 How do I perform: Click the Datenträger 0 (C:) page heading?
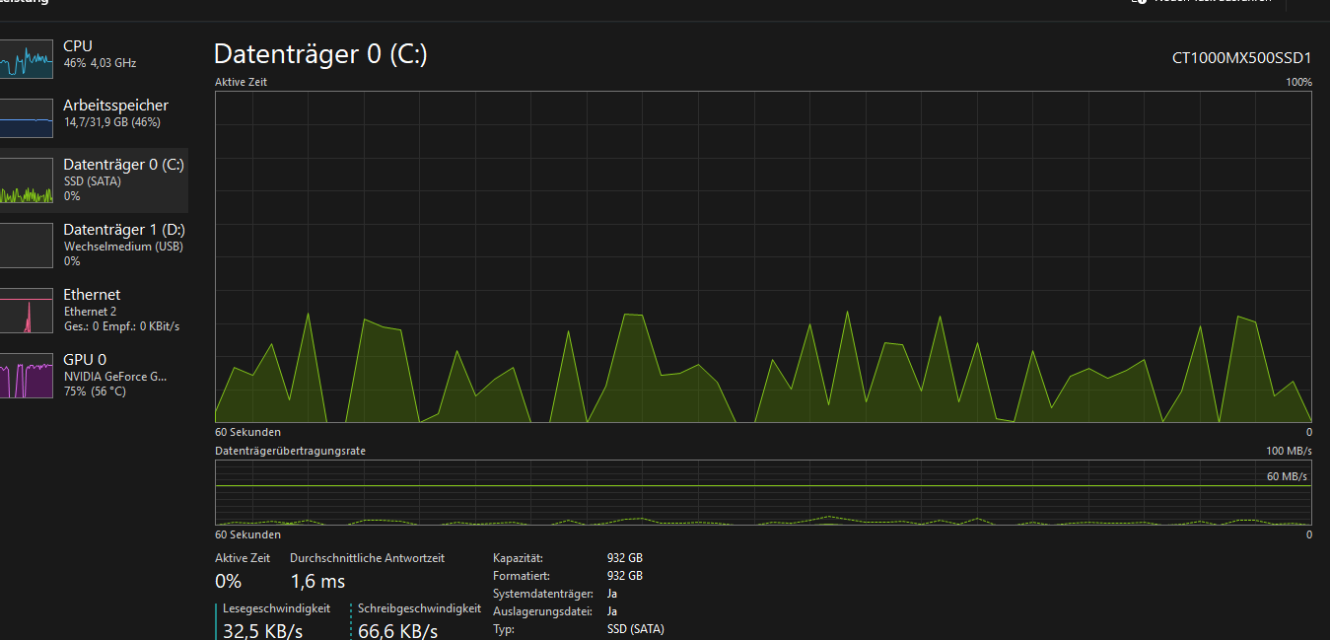[320, 54]
